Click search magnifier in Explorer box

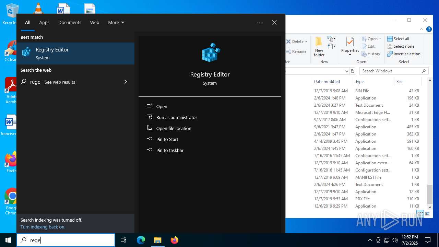point(424,71)
